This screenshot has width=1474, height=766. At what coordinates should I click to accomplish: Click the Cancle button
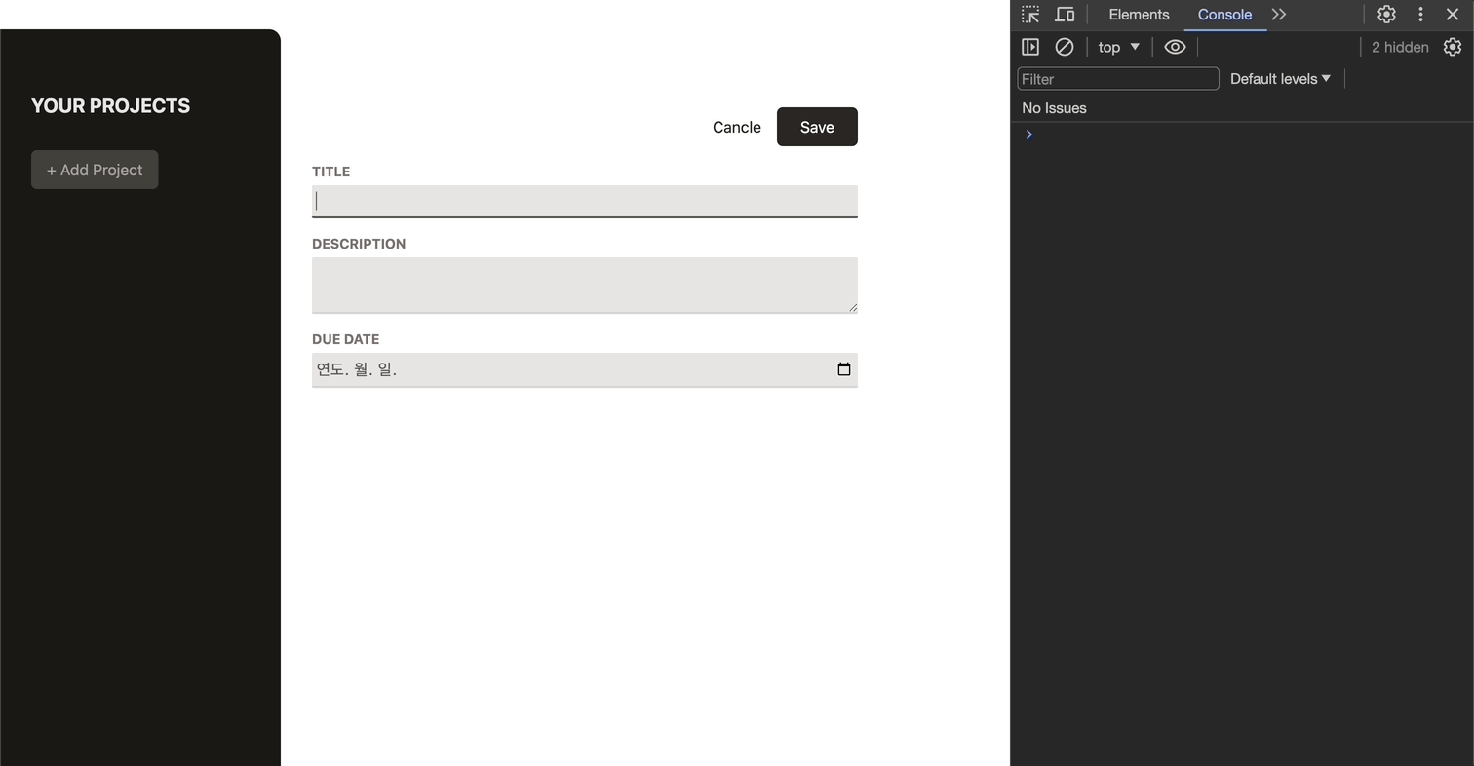(737, 127)
